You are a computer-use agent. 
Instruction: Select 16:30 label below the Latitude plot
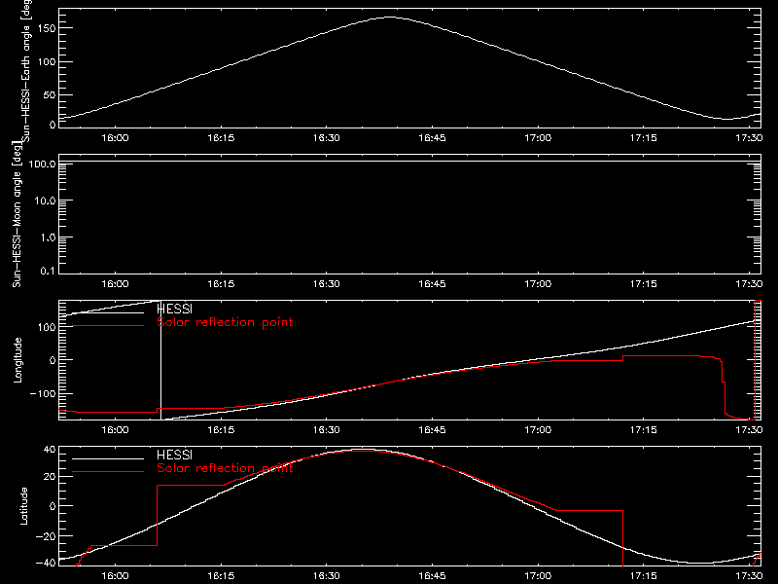coord(327,576)
